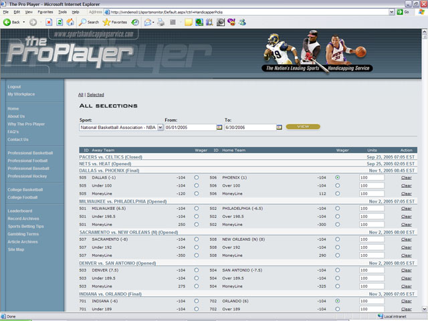Image resolution: width=428 pixels, height=321 pixels.
Task: Select SAN ANTONIO (-7.5) wager radio
Action: 338,270
